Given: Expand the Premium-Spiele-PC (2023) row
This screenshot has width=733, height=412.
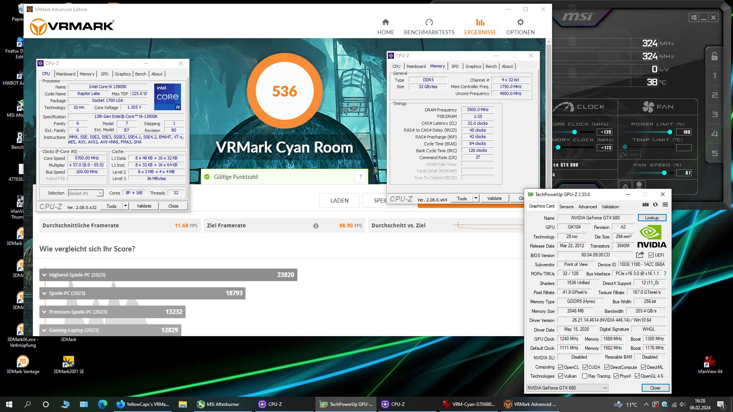Looking at the screenshot, I should coord(112,312).
